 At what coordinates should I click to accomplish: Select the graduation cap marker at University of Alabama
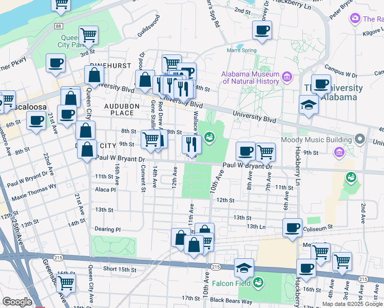pyautogui.click(x=309, y=106)
